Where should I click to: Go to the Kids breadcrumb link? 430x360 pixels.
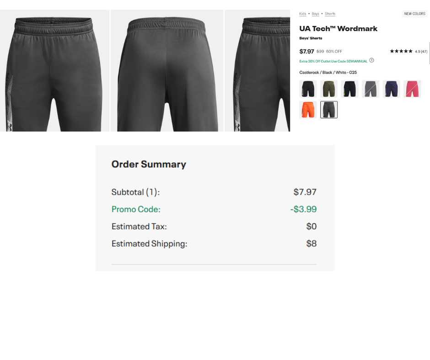pyautogui.click(x=303, y=14)
